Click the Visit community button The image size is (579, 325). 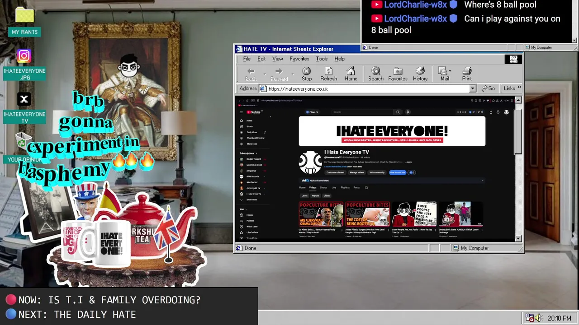[x=377, y=172]
